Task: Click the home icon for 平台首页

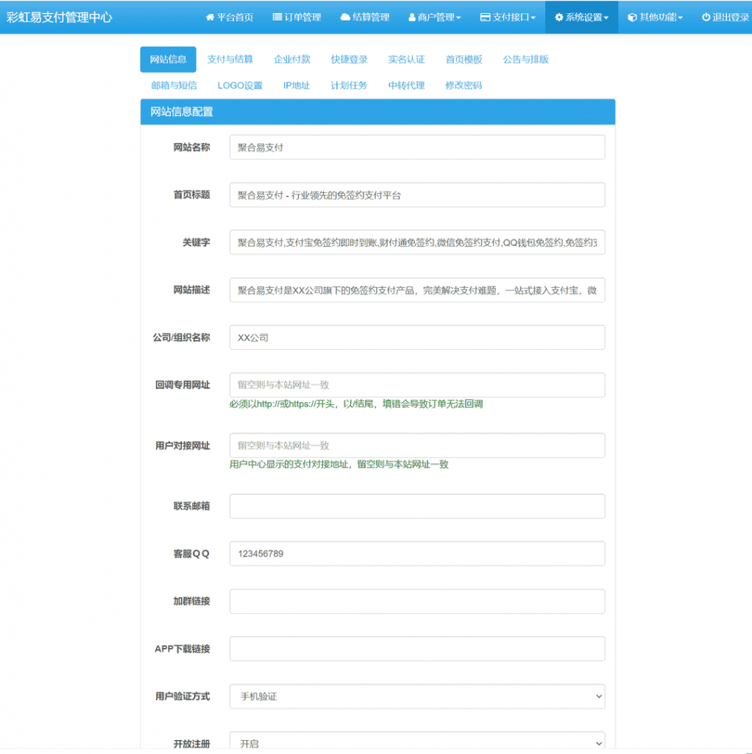Action: click(210, 17)
